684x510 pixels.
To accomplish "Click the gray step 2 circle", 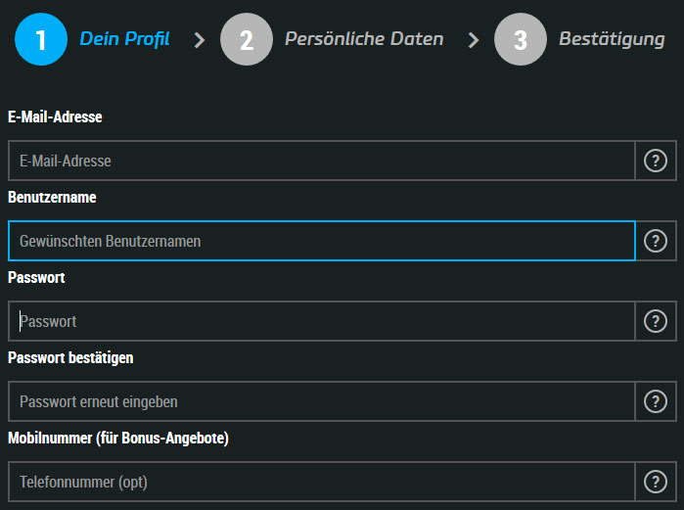I will pyautogui.click(x=247, y=39).
